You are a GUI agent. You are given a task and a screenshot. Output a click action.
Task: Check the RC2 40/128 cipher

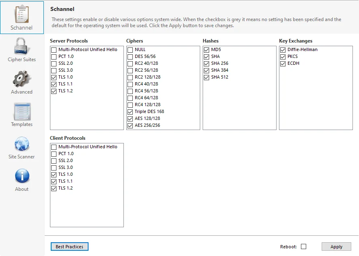tap(130, 64)
